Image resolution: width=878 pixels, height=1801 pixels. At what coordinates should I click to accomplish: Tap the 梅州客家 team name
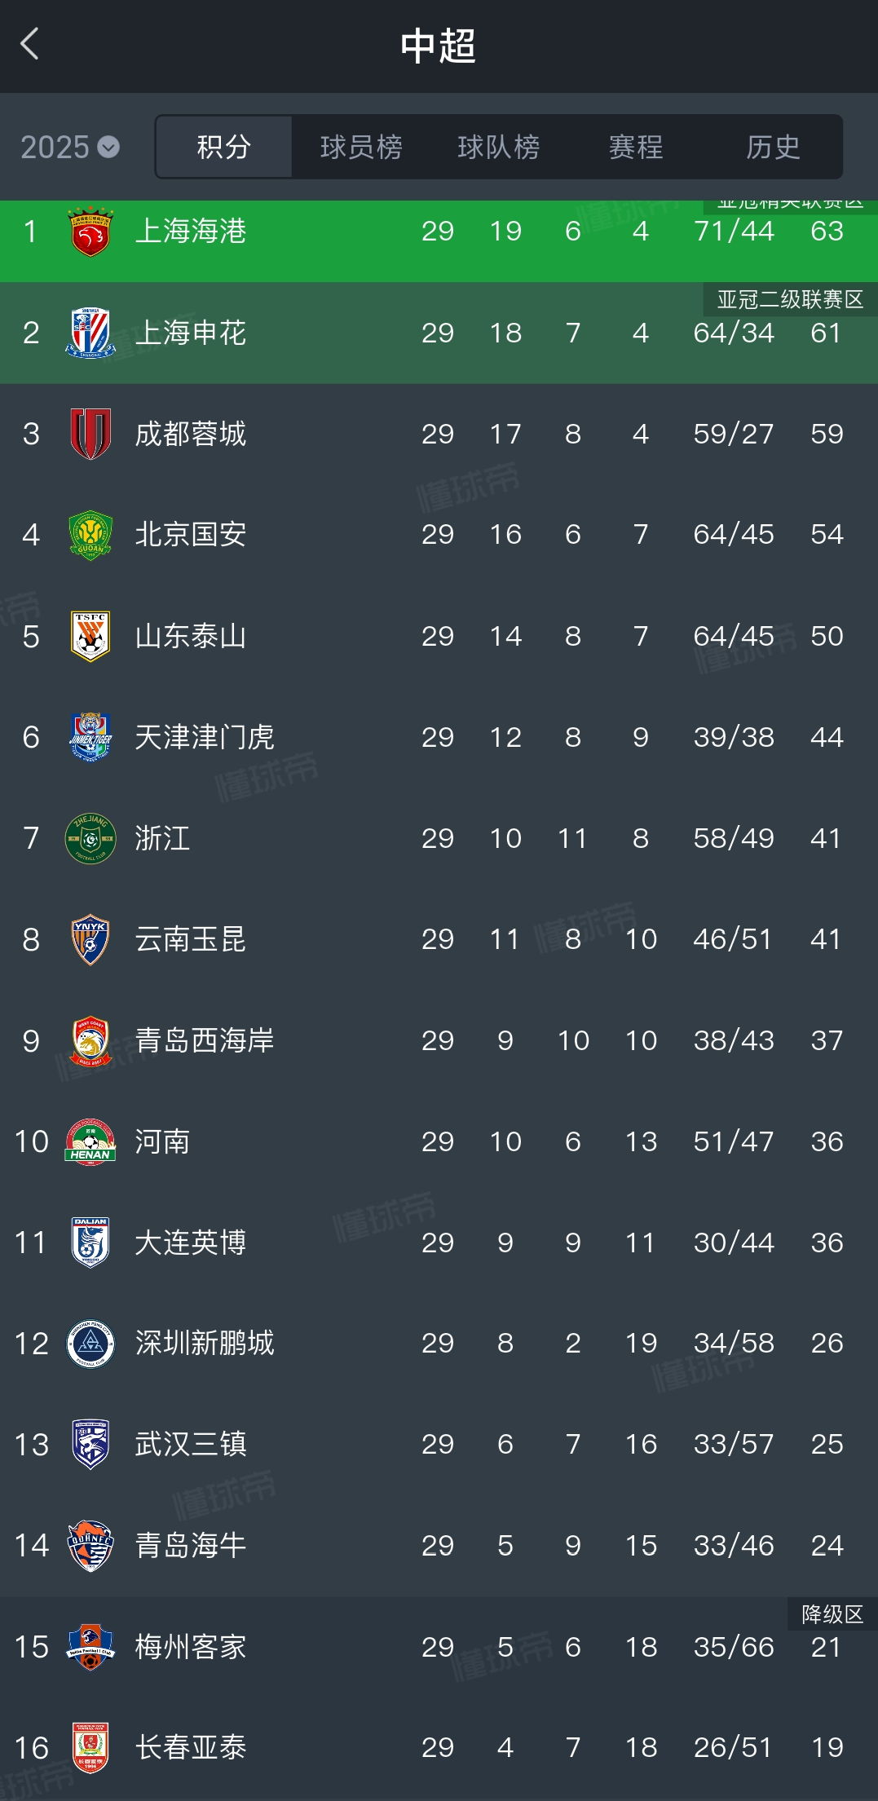[x=190, y=1647]
